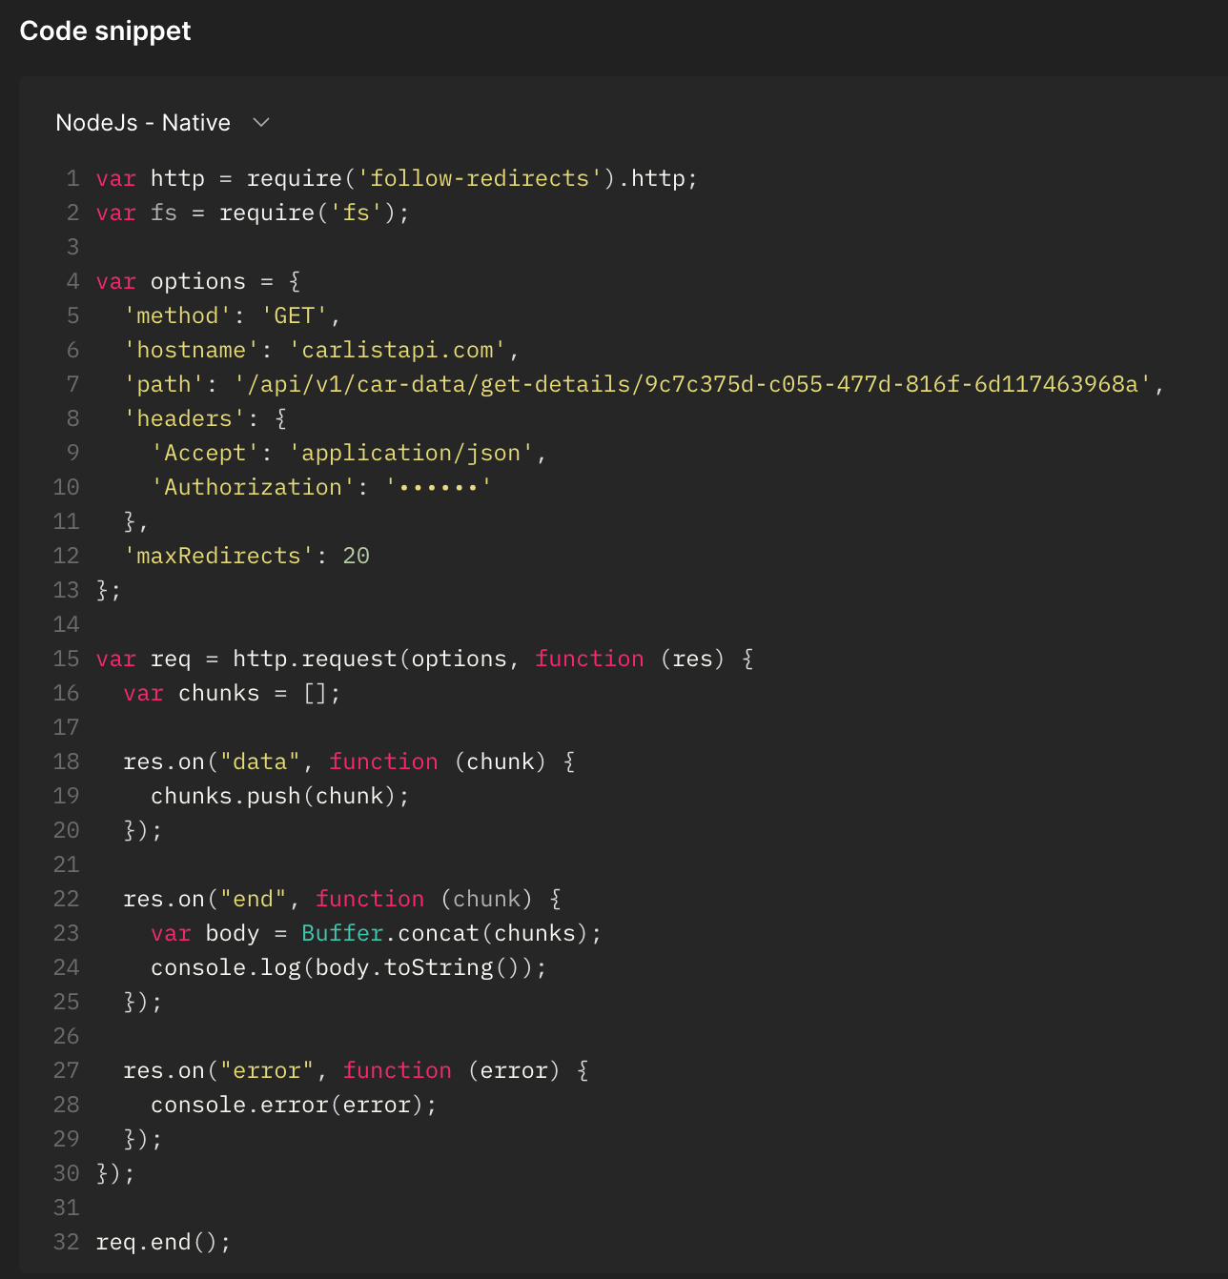Click the console.log statement on line 24
Viewport: 1228px width, 1279px height.
(x=348, y=967)
